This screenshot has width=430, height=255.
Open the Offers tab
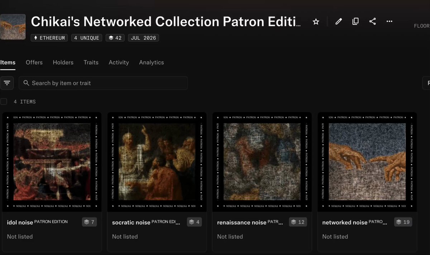click(34, 62)
